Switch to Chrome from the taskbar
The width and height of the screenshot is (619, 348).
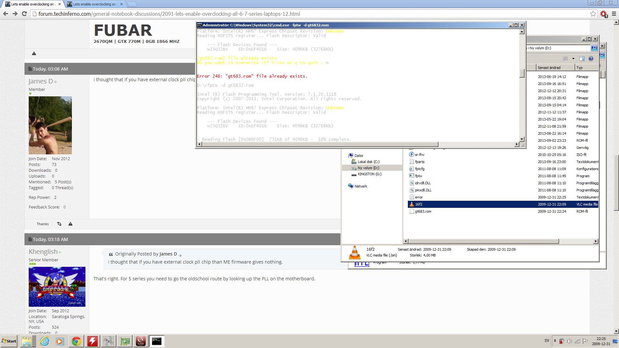click(x=76, y=341)
